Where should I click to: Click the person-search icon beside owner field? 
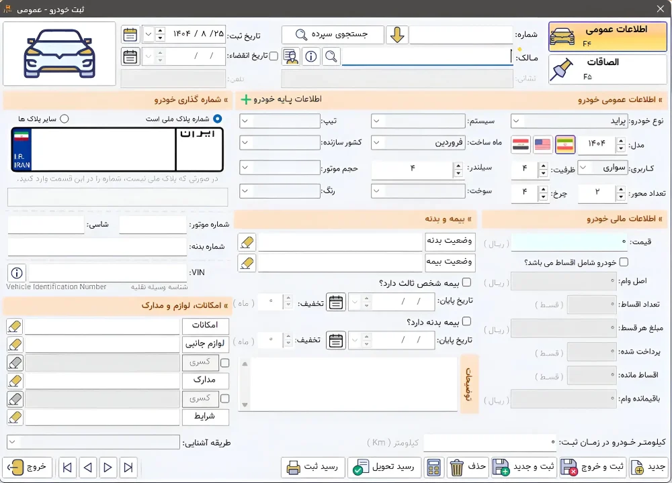[x=291, y=56]
